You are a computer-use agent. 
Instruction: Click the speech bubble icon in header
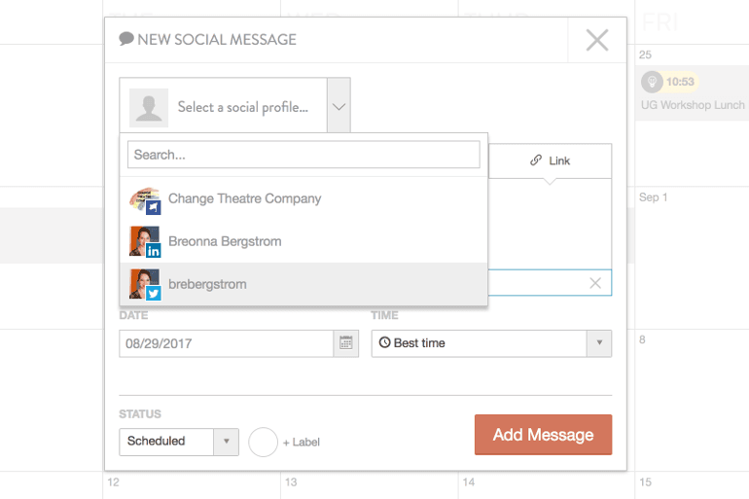click(126, 40)
